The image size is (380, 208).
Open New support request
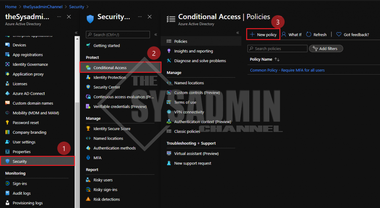[x=193, y=163]
